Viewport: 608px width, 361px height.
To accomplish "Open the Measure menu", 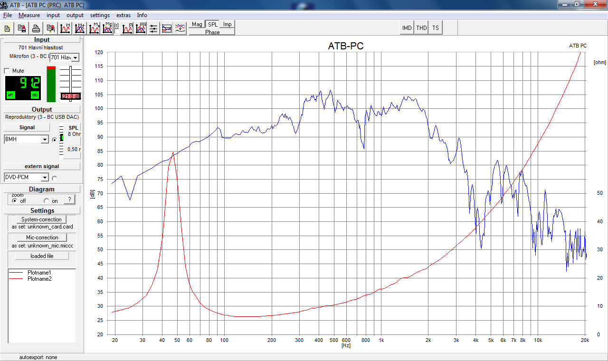I will point(29,15).
